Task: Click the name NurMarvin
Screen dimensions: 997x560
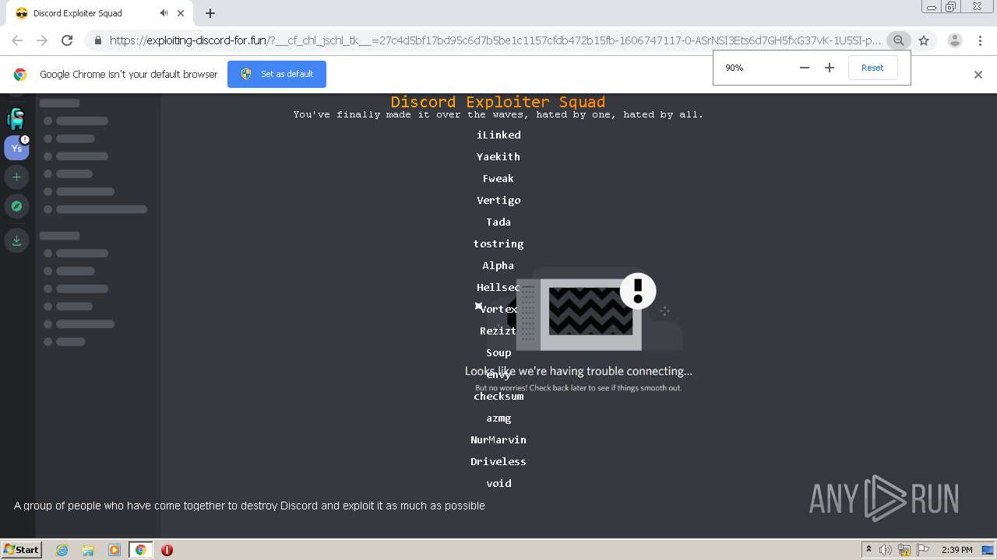Action: pos(498,439)
